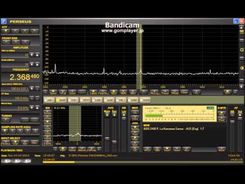This screenshot has height=184, width=245.
Task: Click the spectrum up arrow at right edge
Action: [241, 27]
